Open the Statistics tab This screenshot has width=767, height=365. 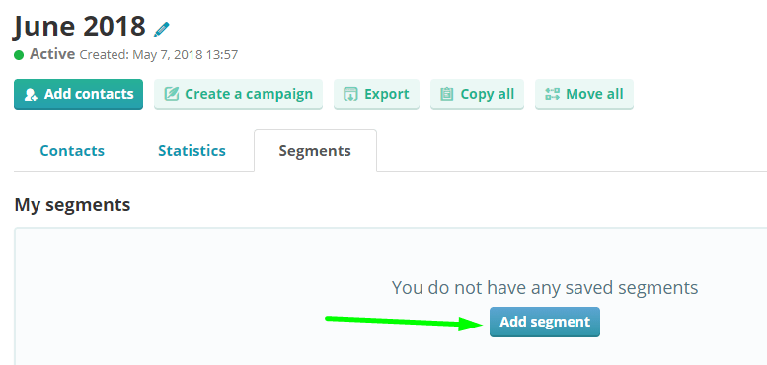192,151
